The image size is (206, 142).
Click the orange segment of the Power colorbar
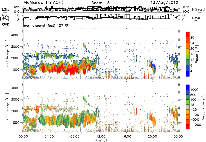coord(188,46)
